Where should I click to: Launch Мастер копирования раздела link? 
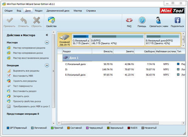pos(29,48)
